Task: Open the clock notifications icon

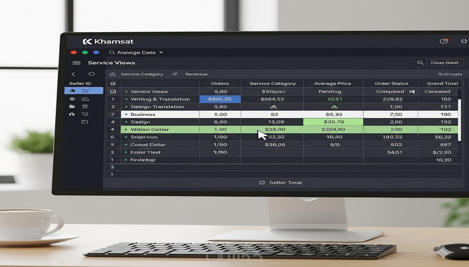Action: click(444, 41)
